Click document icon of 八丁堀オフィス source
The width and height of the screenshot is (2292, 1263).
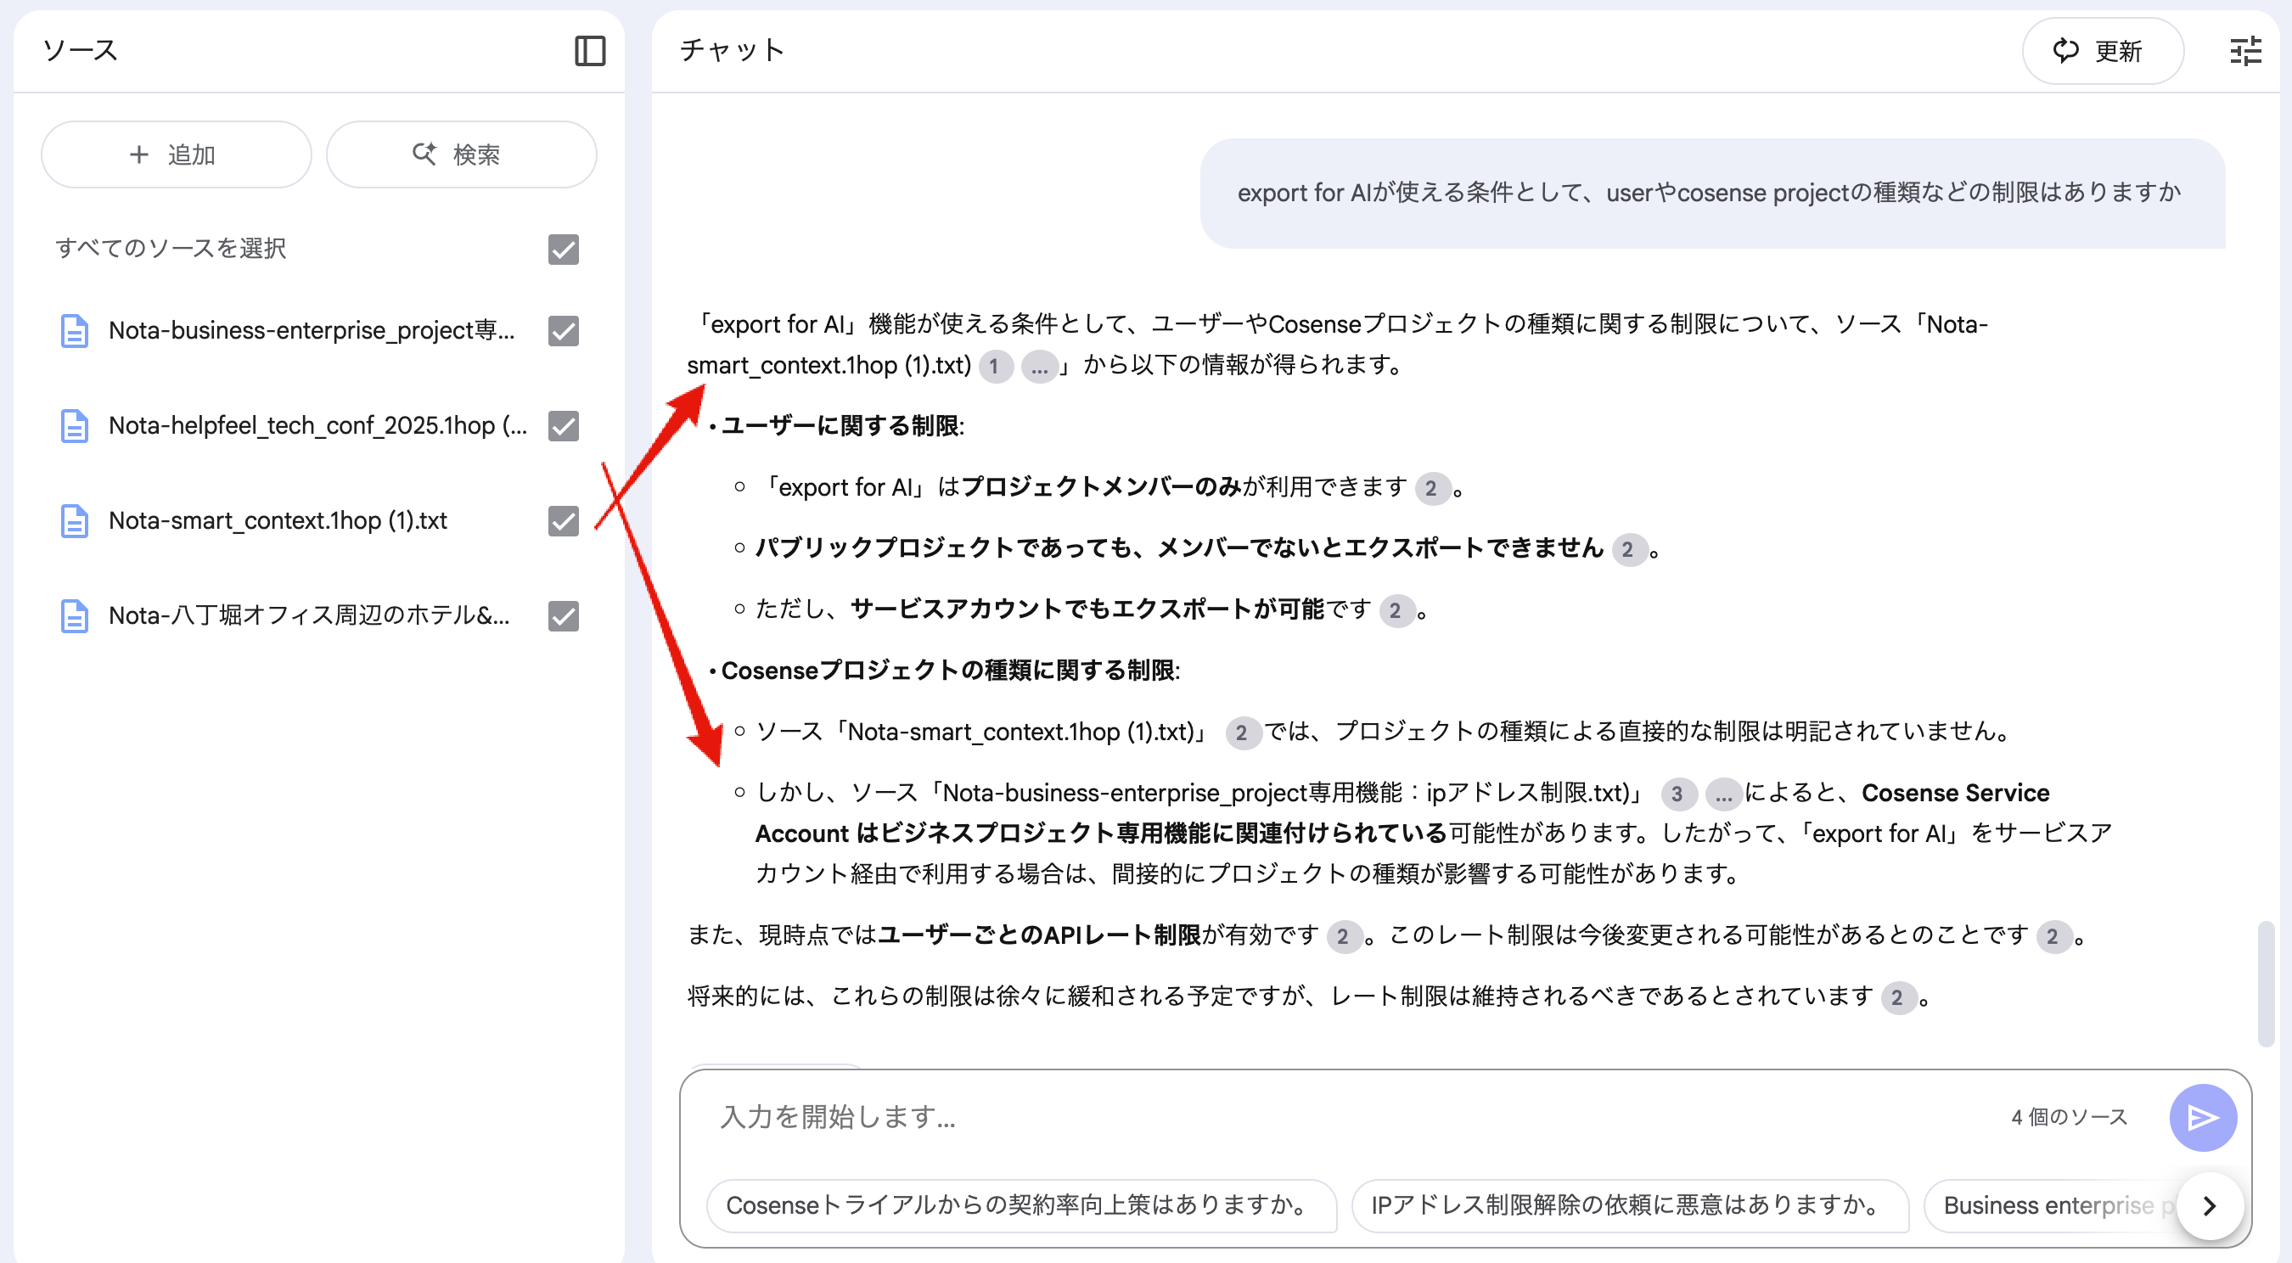tap(74, 615)
